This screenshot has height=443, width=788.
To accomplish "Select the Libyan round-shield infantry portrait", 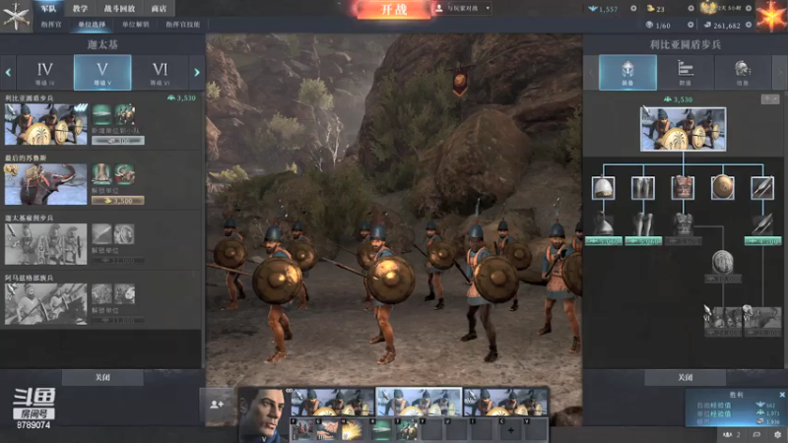I will pyautogui.click(x=45, y=124).
